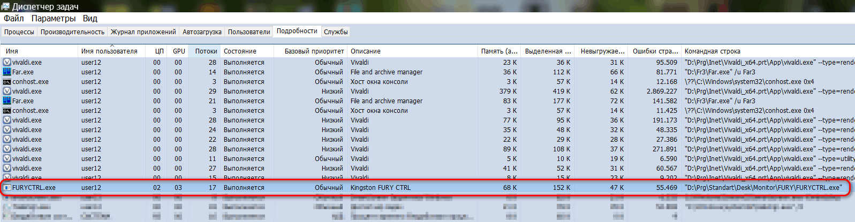Click the --type=utility vivaldi command line
Viewport: 855px width, 222px height.
click(x=769, y=159)
